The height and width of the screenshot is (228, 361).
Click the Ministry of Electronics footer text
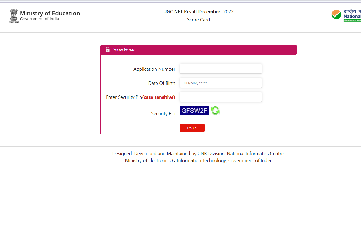coord(198,160)
